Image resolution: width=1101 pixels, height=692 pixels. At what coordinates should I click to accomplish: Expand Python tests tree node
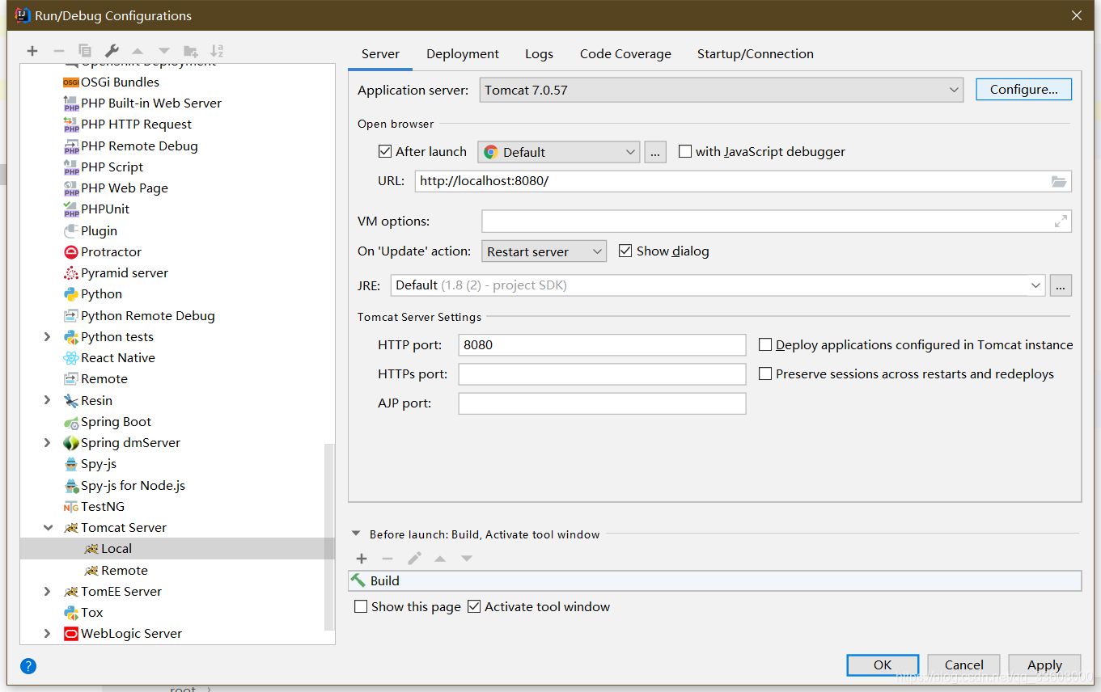point(47,336)
